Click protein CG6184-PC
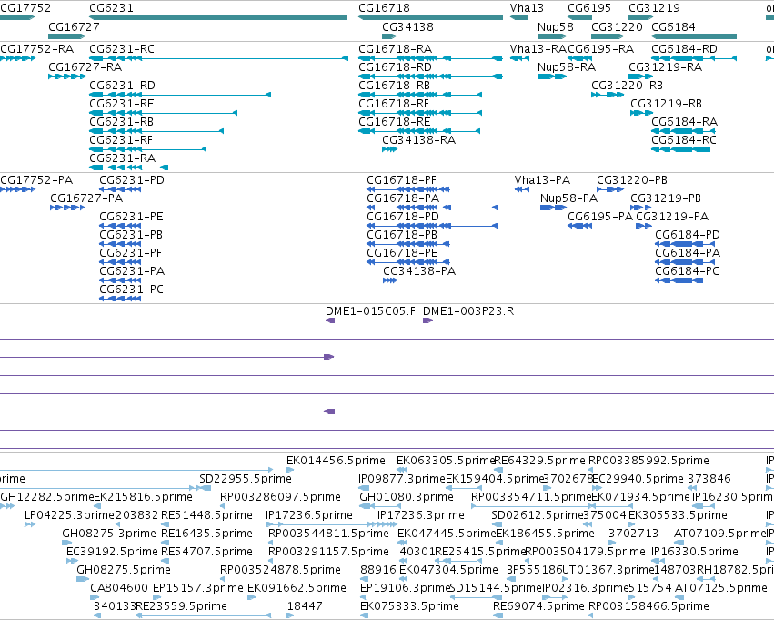774x620 pixels. pos(687,270)
